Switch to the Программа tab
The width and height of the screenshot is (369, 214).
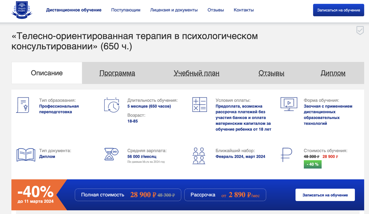coord(117,73)
